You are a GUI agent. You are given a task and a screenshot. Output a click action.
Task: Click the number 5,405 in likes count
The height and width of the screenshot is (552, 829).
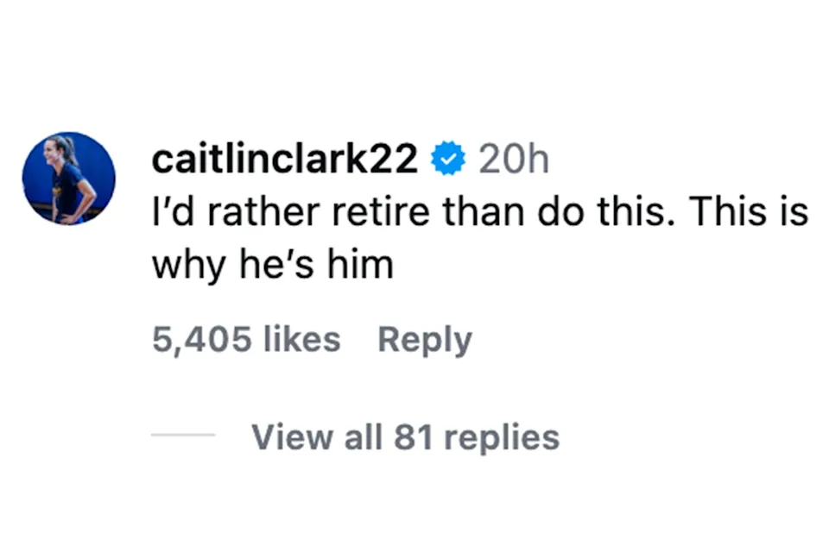199,339
